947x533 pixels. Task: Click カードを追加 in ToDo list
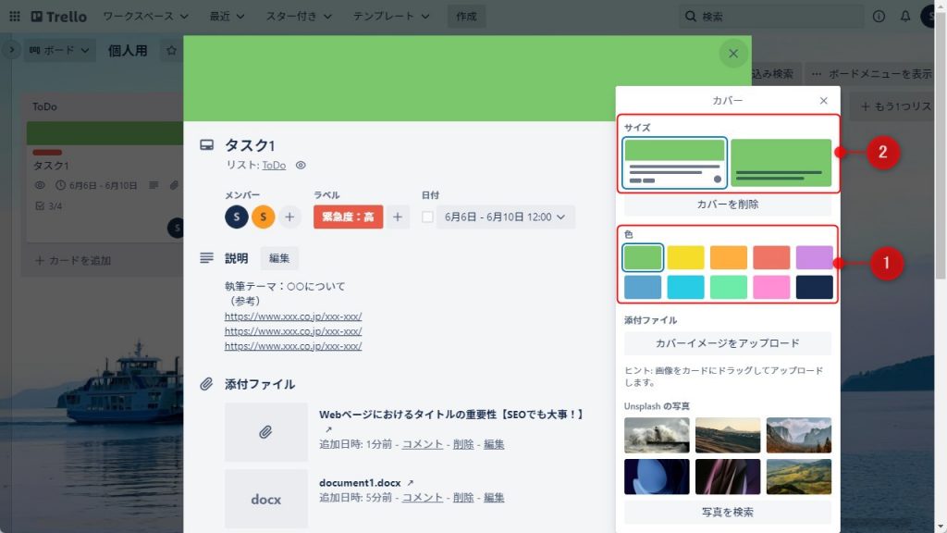73,260
